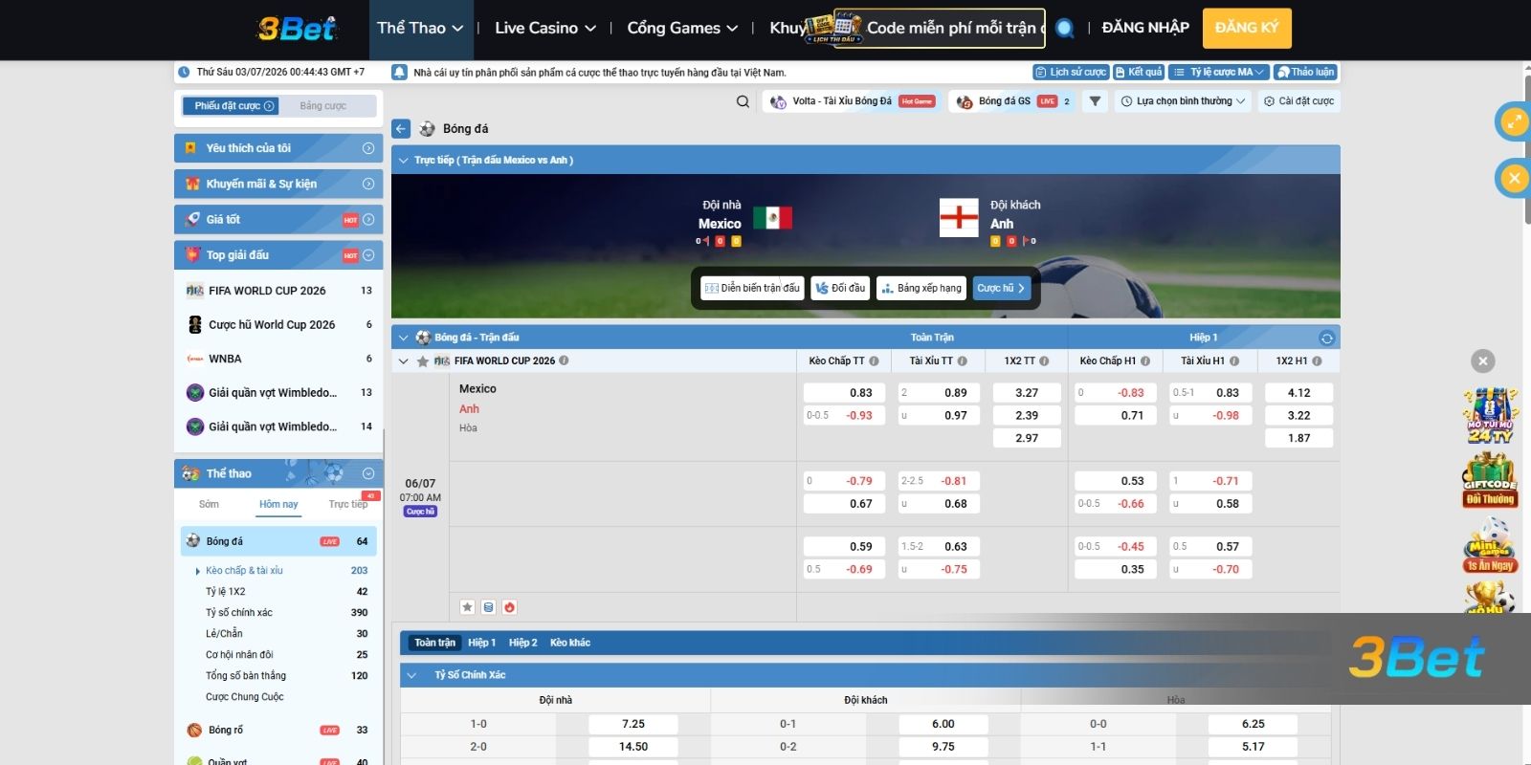Select the Hôm nay tab
1531x765 pixels.
(278, 504)
